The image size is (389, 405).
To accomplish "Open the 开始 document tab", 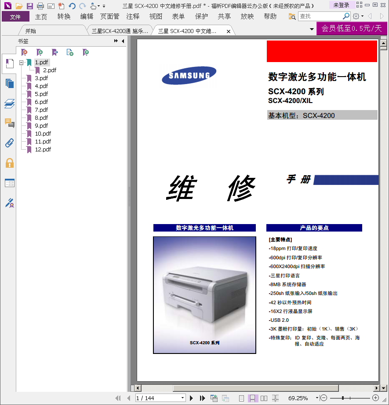I will 30,31.
